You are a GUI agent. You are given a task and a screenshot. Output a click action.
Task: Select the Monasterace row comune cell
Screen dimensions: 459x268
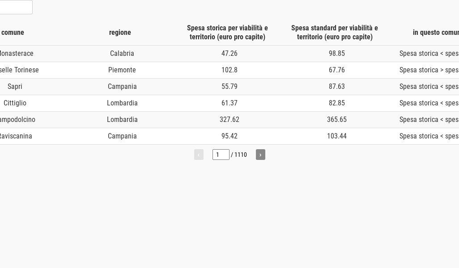16,54
